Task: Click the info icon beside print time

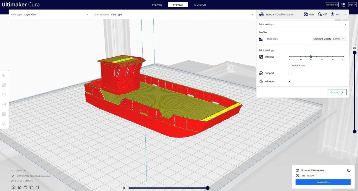Action: click(x=349, y=170)
